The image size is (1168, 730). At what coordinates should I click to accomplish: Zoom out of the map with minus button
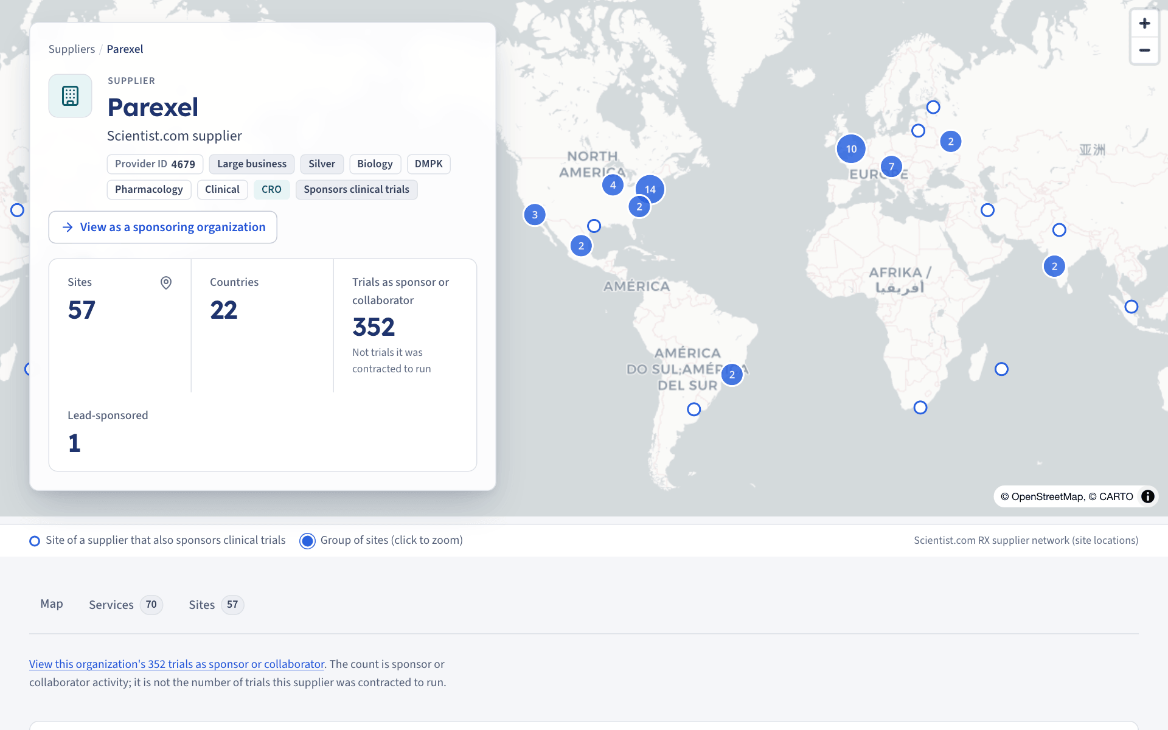pos(1144,50)
